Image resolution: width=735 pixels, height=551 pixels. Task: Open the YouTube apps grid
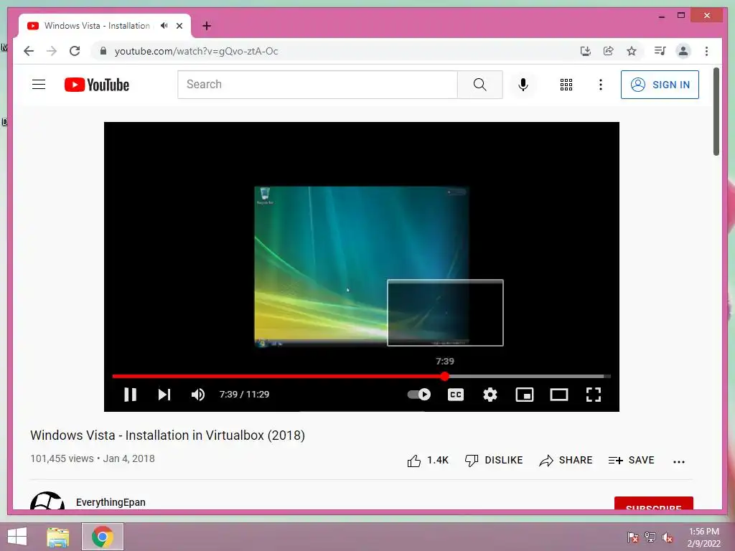click(566, 85)
